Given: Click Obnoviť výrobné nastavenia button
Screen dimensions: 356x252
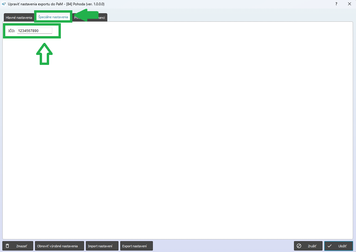Looking at the screenshot, I should (59, 246).
